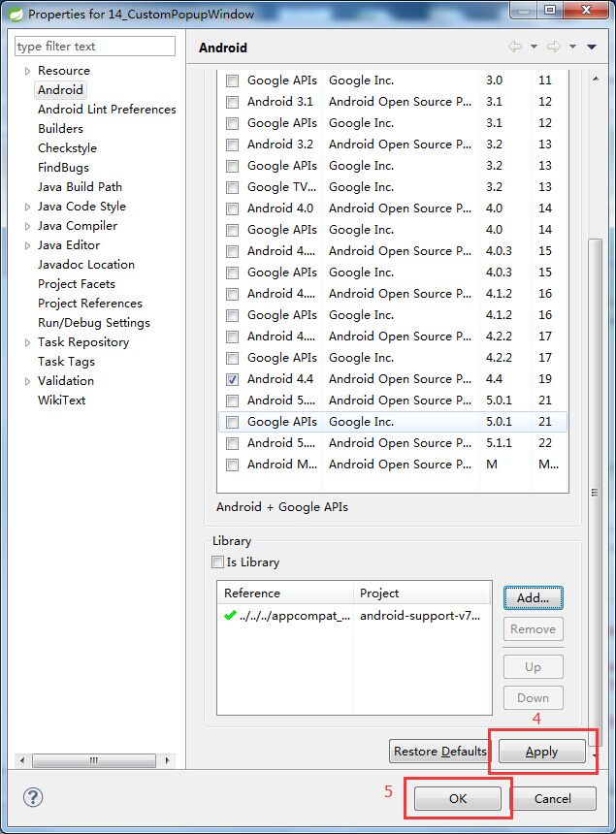
Task: Click the OK button
Action: coord(458,798)
